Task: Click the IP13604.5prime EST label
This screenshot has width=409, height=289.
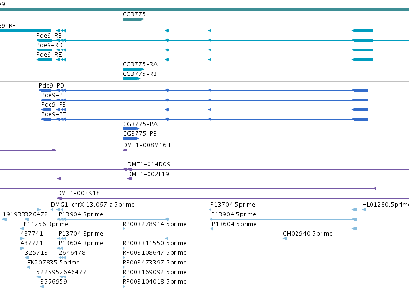Action: pos(234,224)
